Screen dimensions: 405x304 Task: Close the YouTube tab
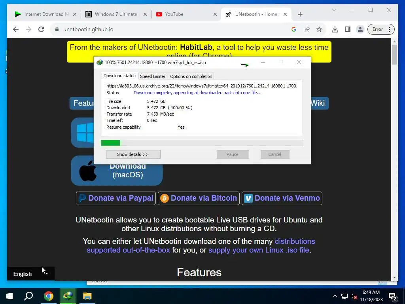[x=215, y=14]
